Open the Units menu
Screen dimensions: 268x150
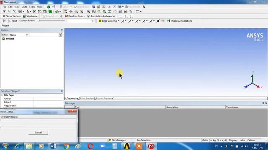tap(24, 7)
